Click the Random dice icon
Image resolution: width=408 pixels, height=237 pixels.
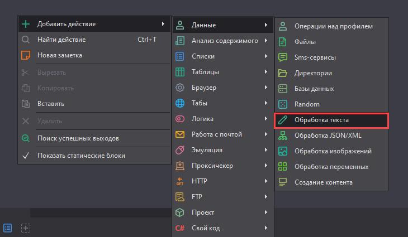point(283,104)
